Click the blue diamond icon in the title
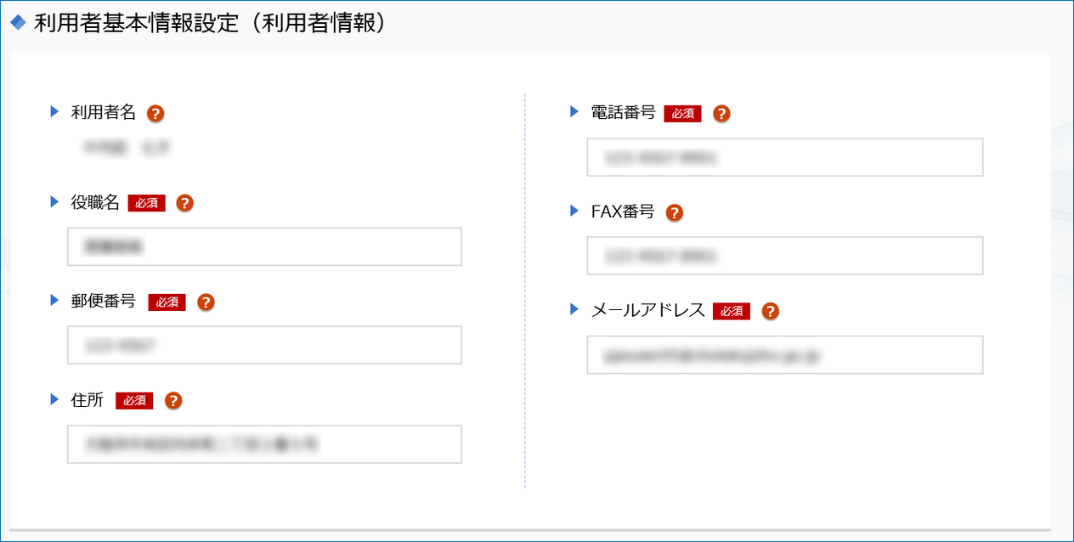Image resolution: width=1074 pixels, height=542 pixels. pos(19,23)
